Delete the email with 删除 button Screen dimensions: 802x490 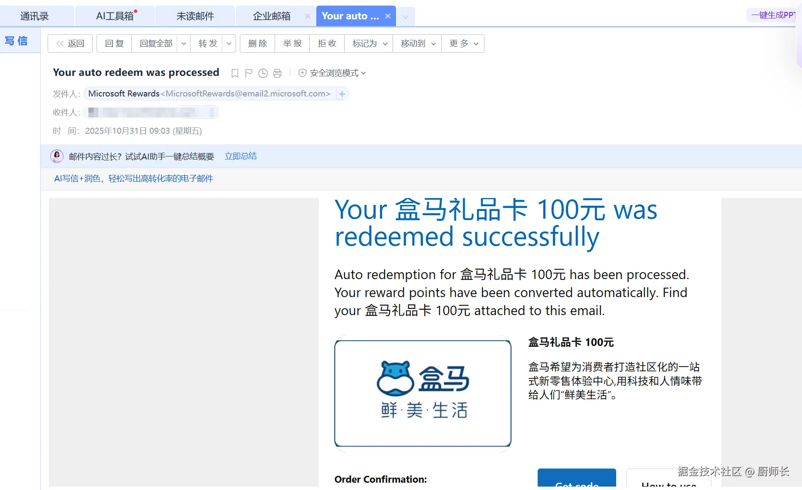pos(257,44)
